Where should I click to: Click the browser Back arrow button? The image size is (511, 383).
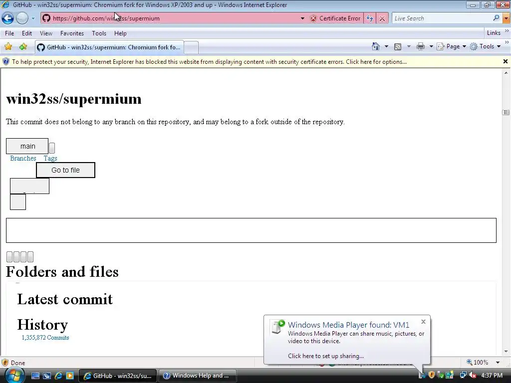(8, 18)
